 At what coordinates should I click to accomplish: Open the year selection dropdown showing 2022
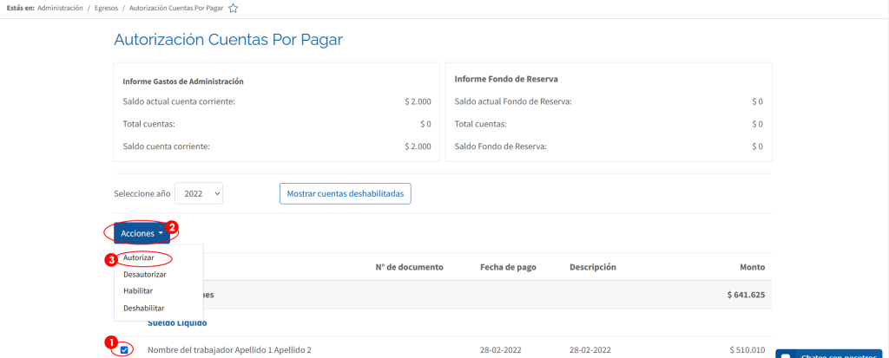pyautogui.click(x=199, y=193)
